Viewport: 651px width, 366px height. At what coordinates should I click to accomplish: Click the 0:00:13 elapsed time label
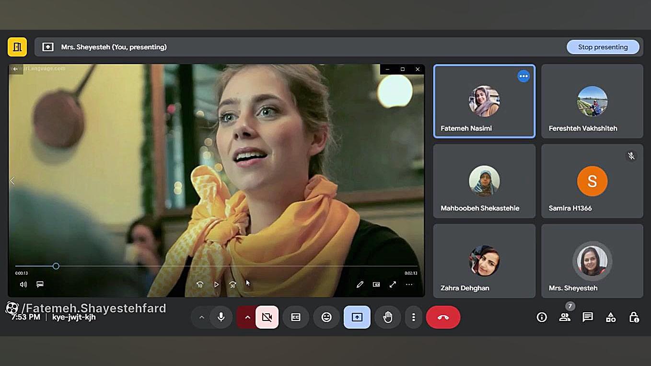click(x=22, y=273)
